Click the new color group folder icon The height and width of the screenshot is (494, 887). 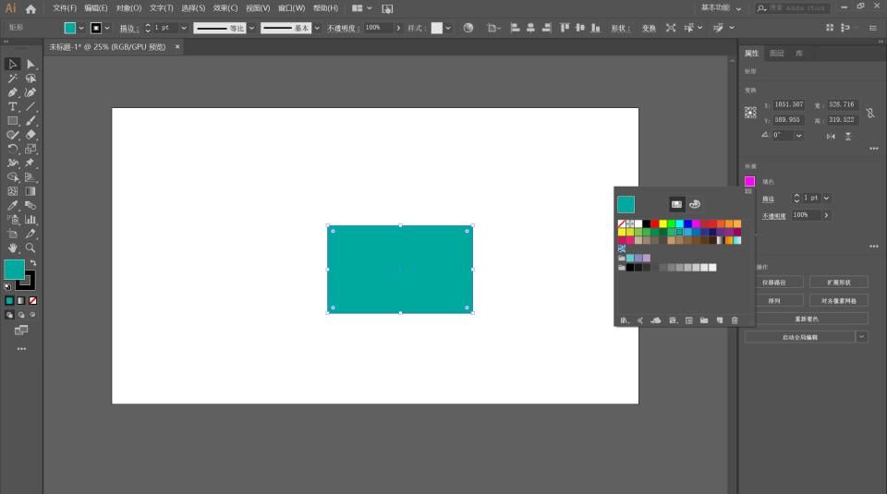pos(704,319)
